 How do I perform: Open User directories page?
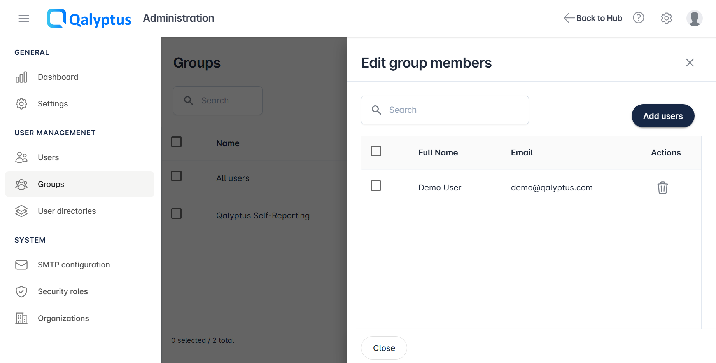pos(67,211)
